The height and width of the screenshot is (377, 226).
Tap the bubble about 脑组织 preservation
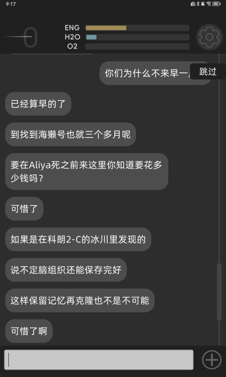[66, 270]
